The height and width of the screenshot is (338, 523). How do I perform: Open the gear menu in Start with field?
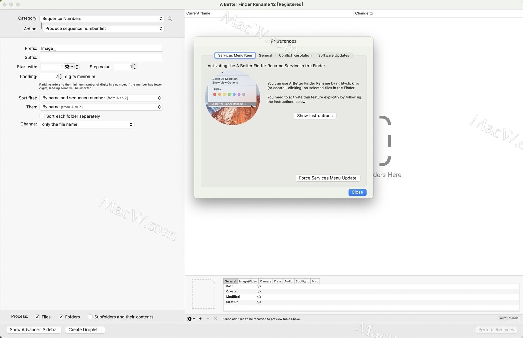pyautogui.click(x=69, y=67)
